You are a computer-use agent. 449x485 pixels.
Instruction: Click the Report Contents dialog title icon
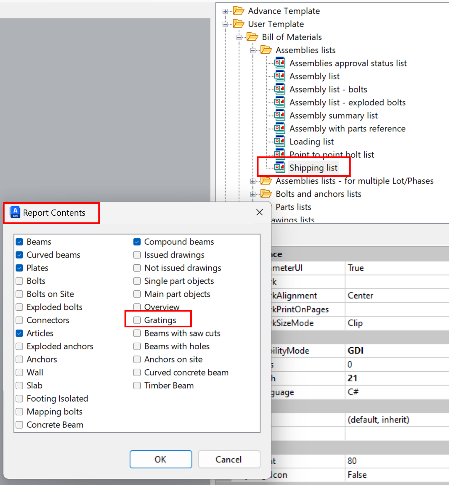14,212
